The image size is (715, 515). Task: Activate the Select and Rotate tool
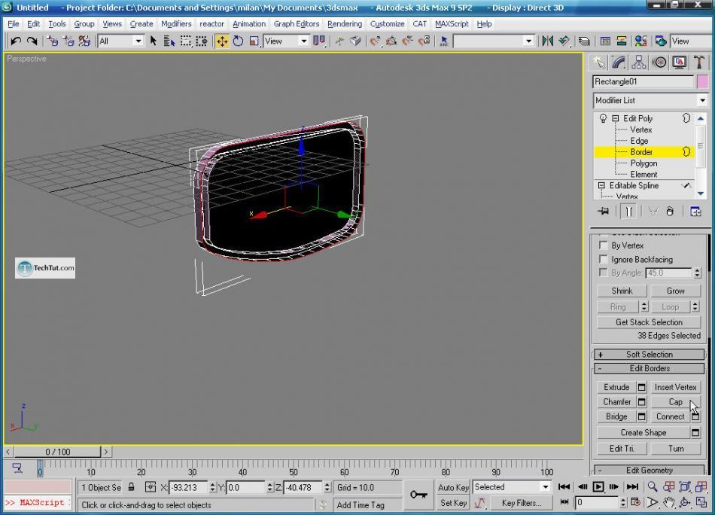238,41
